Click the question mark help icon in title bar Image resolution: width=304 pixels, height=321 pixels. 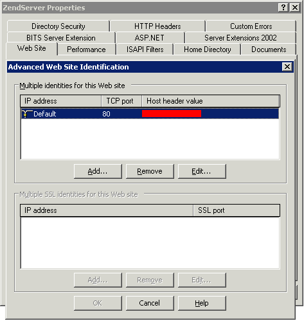[283, 8]
